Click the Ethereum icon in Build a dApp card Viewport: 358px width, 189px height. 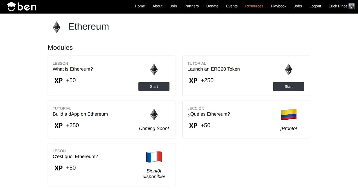click(154, 115)
